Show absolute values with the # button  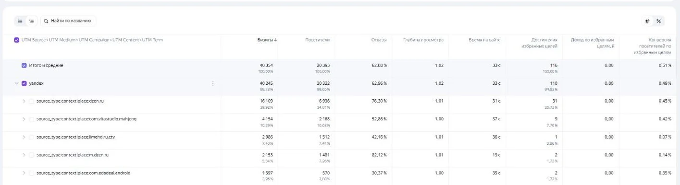click(647, 21)
